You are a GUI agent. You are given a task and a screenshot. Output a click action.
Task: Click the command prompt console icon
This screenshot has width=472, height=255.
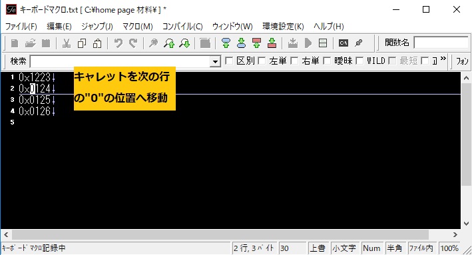coord(343,43)
